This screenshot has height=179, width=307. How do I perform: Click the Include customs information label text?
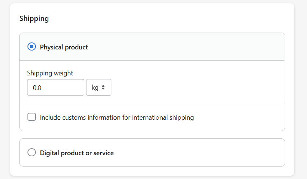tap(117, 118)
